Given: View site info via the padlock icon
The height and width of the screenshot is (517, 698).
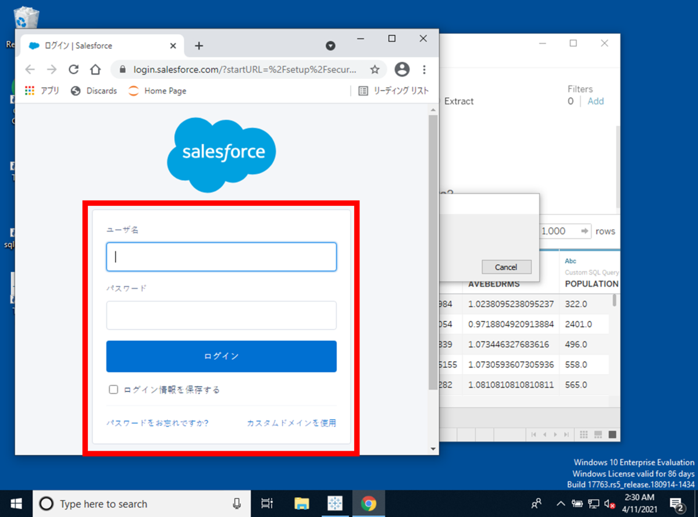Looking at the screenshot, I should pyautogui.click(x=122, y=70).
